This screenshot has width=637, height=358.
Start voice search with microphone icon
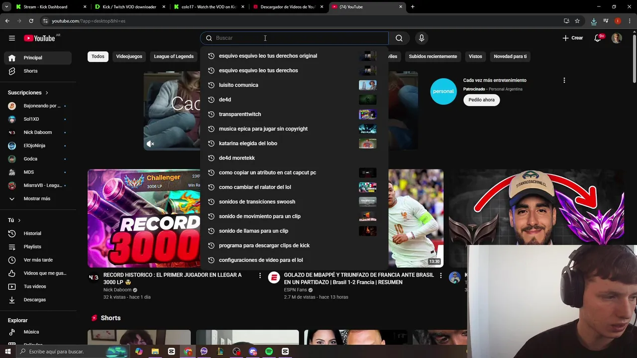coord(422,38)
